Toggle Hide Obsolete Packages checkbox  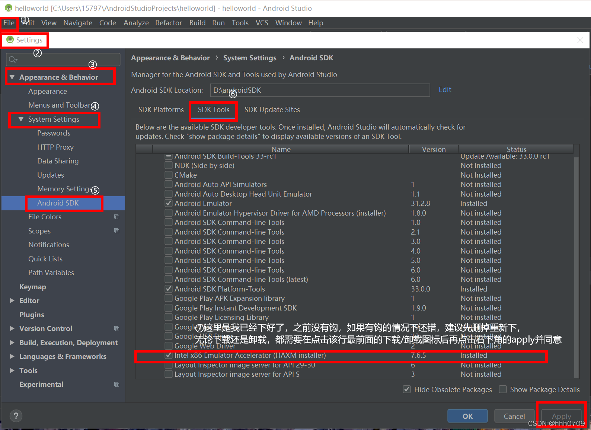pyautogui.click(x=407, y=389)
